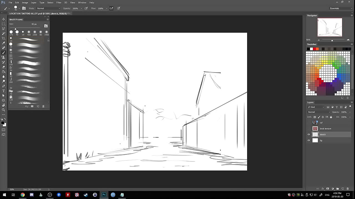Hide the bg layer
The image size is (355, 199).
click(x=309, y=140)
